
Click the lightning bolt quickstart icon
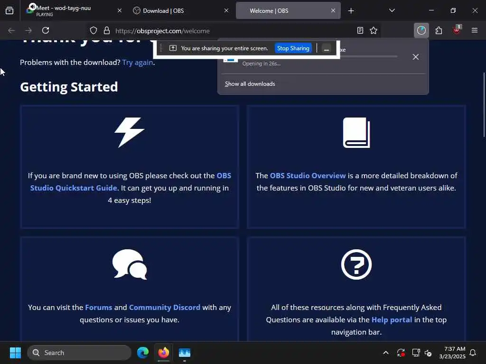(x=130, y=133)
